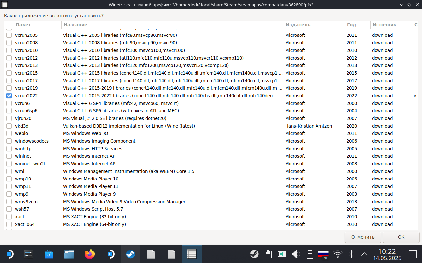Enable the vjrun20 checkbox
Screen dimensions: 422x263
click(x=9, y=118)
